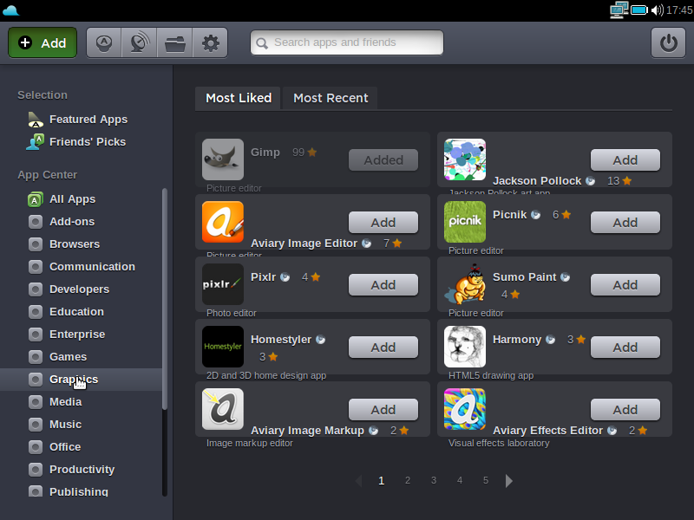This screenshot has width=694, height=520.
Task: Click the satellite dish toolbar icon
Action: [139, 42]
